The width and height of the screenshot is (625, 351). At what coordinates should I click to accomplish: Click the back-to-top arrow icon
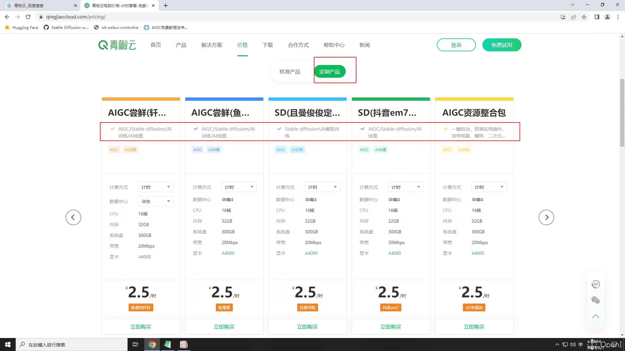click(x=596, y=316)
